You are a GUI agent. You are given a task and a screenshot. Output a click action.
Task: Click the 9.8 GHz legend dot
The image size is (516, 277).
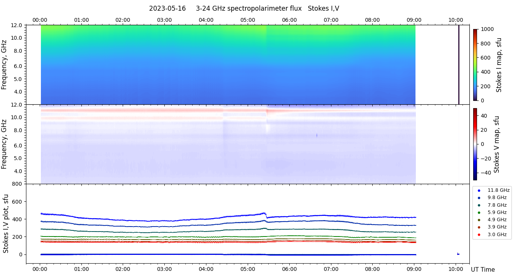pyautogui.click(x=479, y=198)
